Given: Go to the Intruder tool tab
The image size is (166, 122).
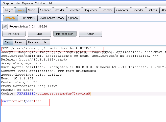Looking at the screenshot, I should coord(60,10).
